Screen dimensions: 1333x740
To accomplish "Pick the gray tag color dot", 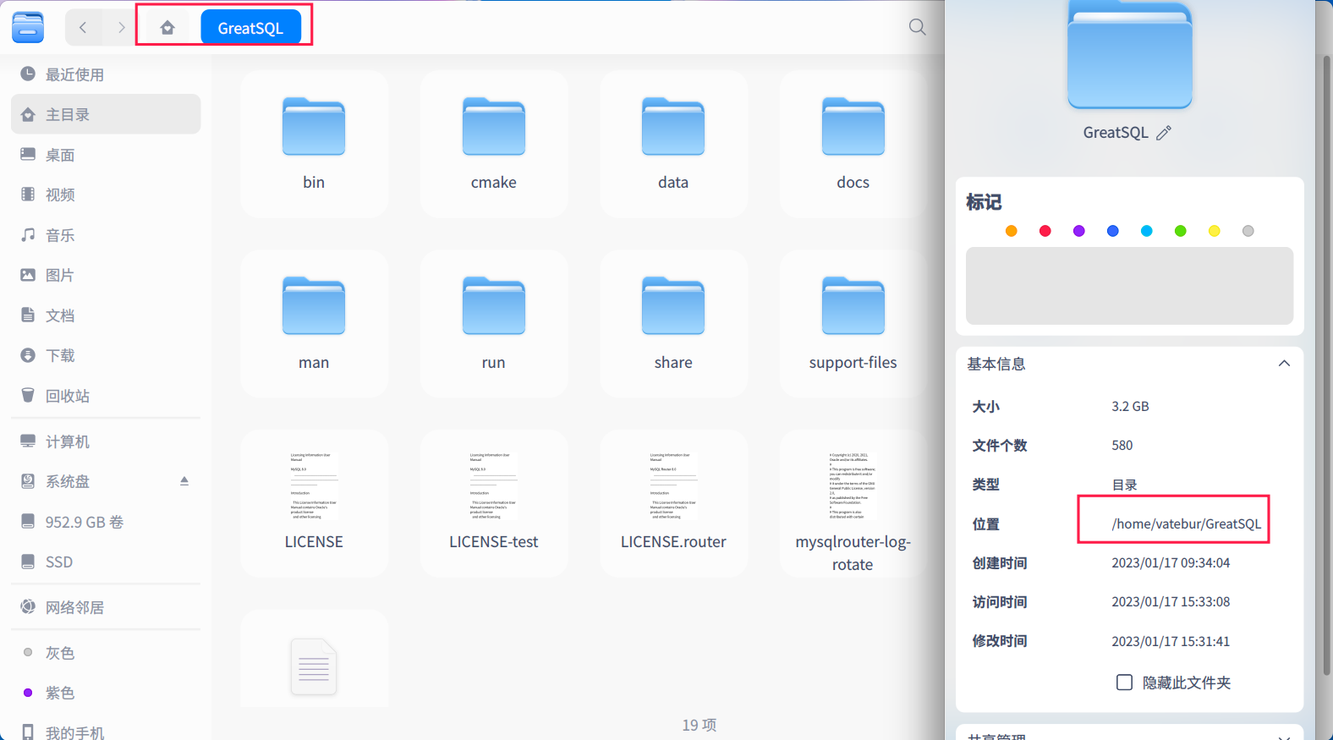I will tap(1248, 231).
